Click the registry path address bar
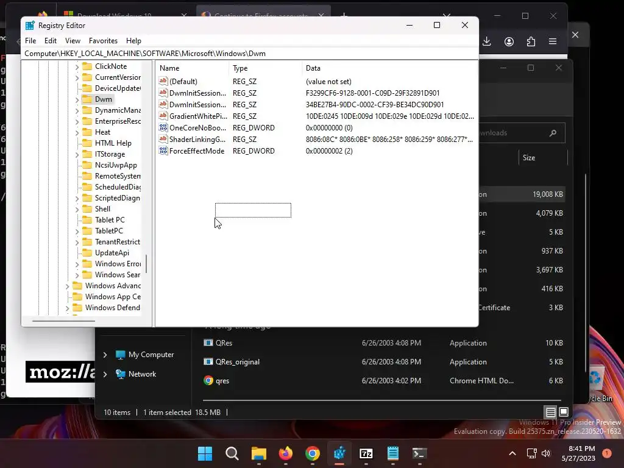 (x=250, y=54)
